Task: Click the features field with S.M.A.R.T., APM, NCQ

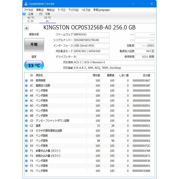Action: (114, 68)
